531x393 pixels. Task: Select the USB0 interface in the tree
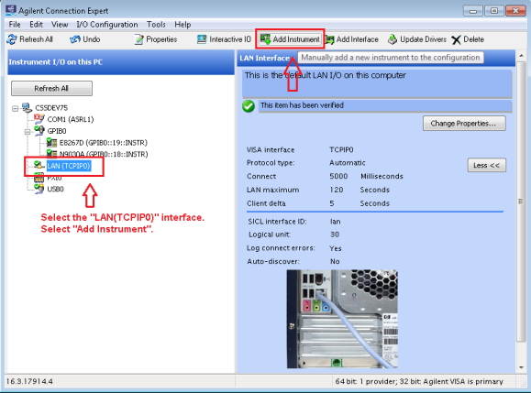pyautogui.click(x=55, y=189)
